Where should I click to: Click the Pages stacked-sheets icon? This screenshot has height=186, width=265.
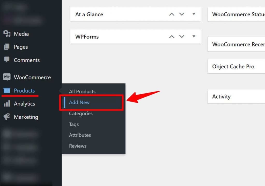click(7, 47)
